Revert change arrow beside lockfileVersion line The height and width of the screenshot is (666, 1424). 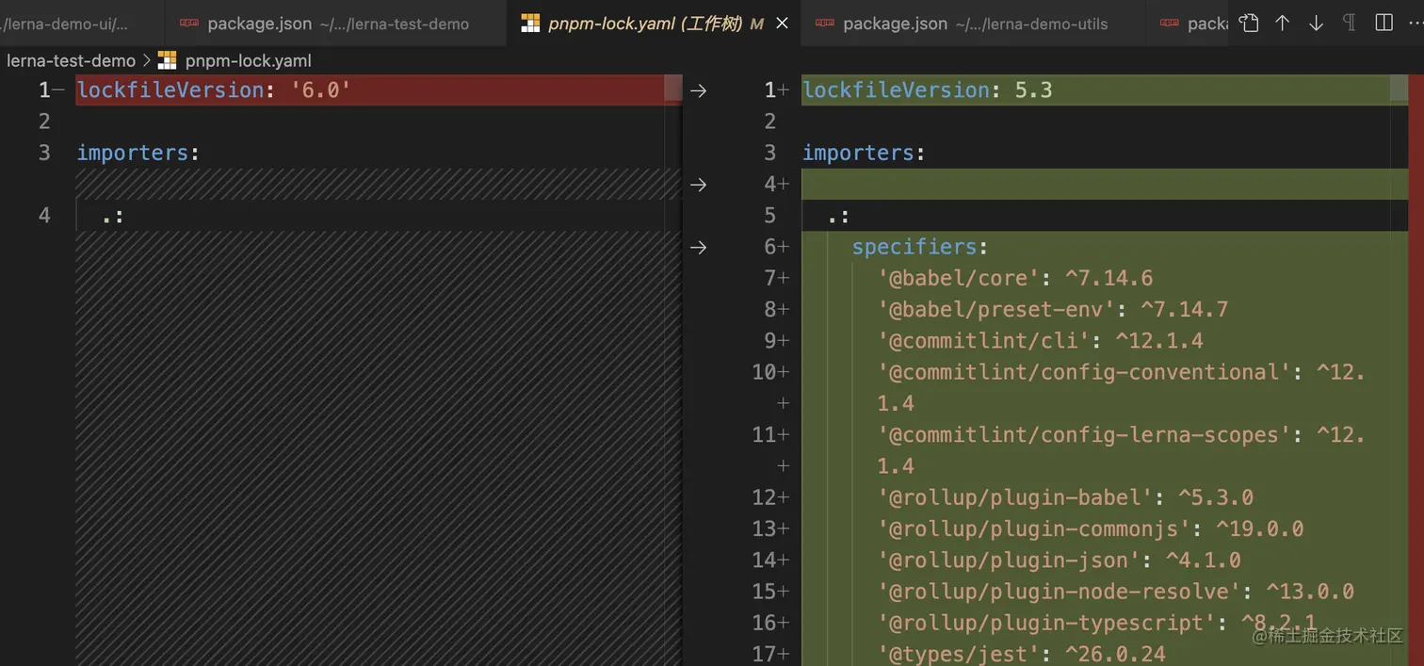[x=698, y=90]
